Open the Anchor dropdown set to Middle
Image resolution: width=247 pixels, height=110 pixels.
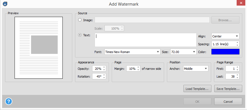[196, 68]
